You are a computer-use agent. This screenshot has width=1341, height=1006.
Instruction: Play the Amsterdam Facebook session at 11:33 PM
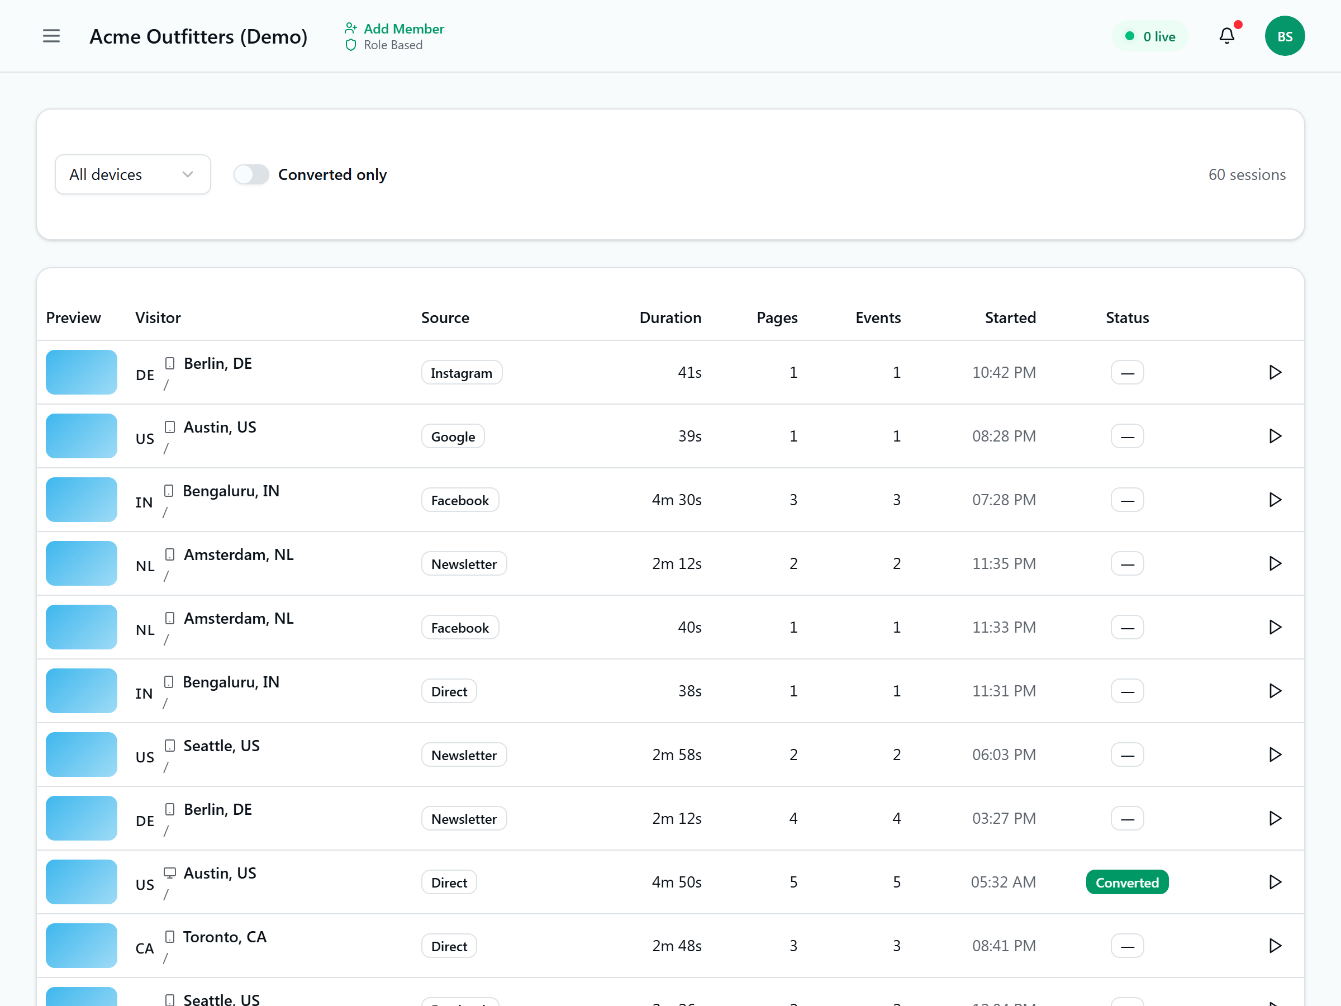coord(1275,627)
